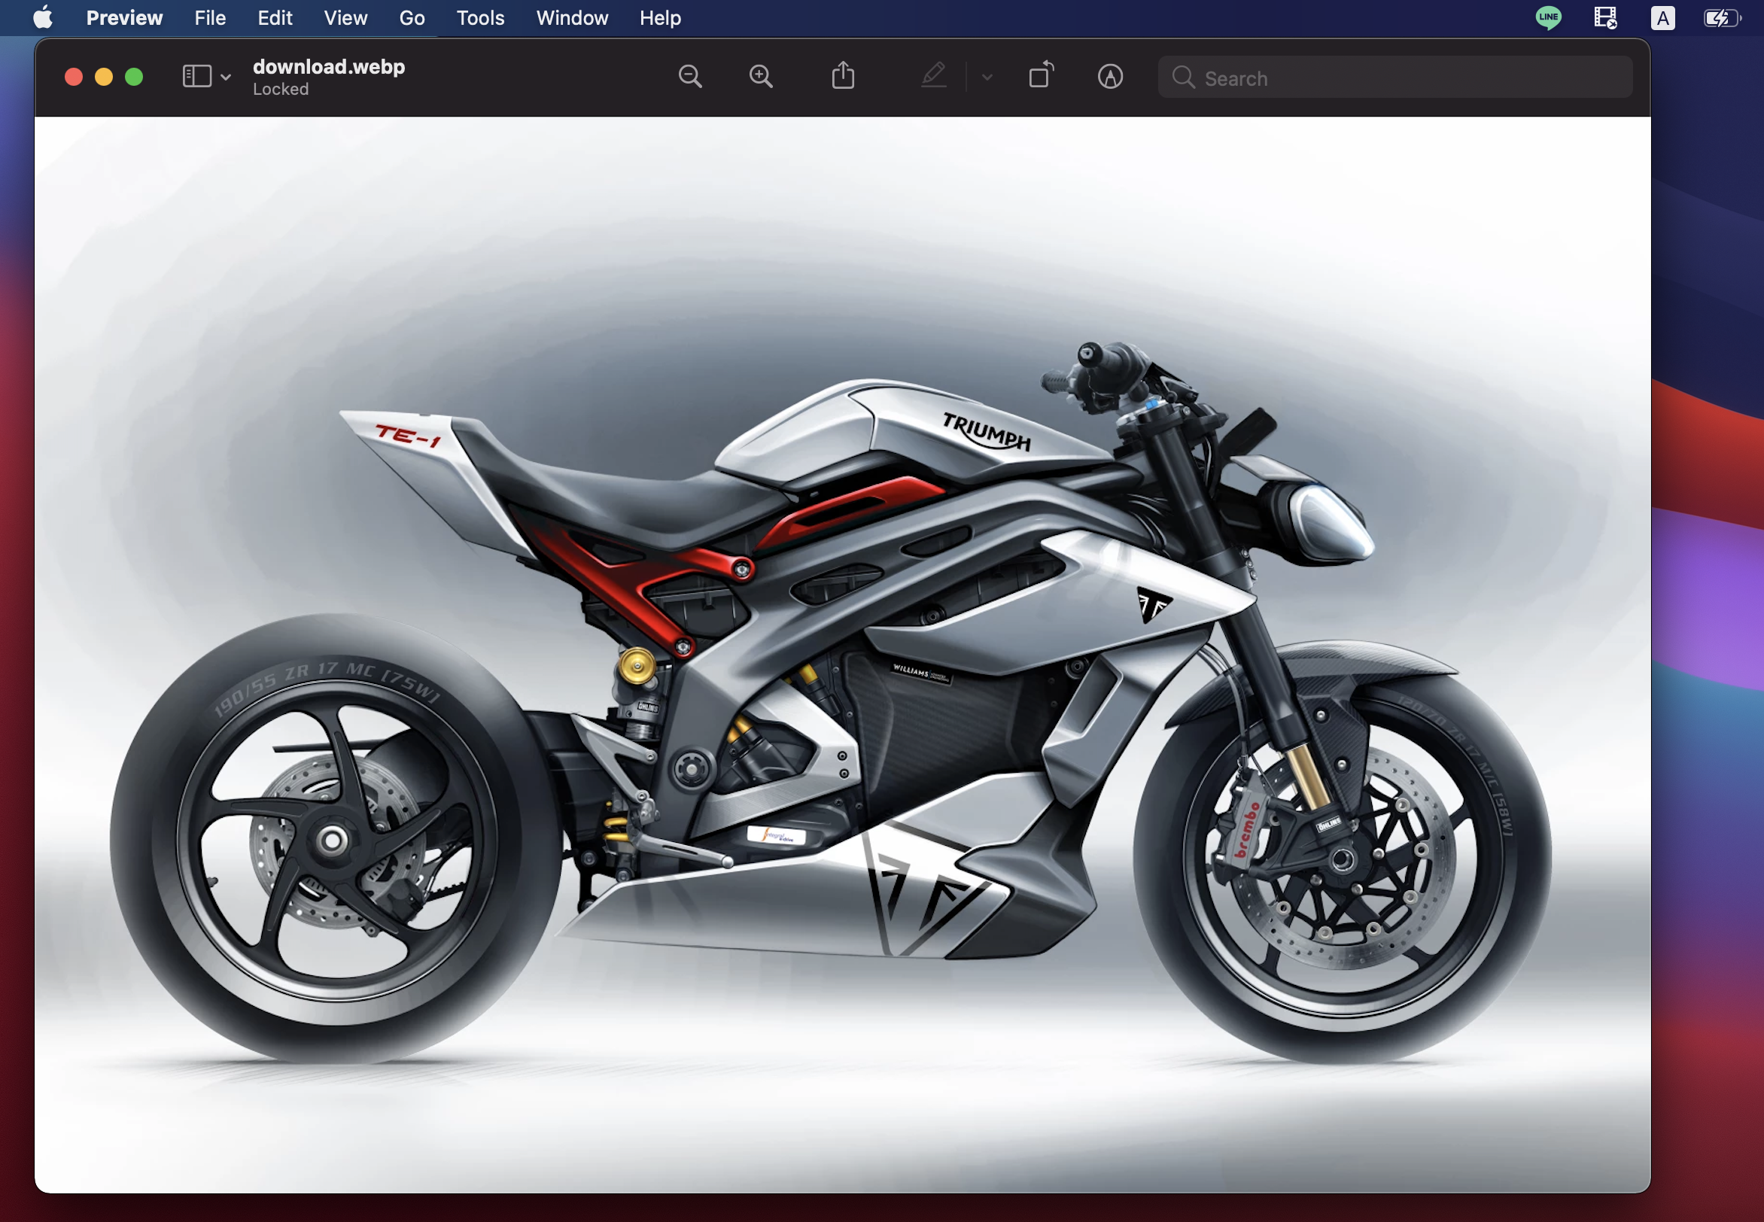Viewport: 1764px width, 1222px height.
Task: Expand the highlight options dropdown arrow
Action: 987,78
